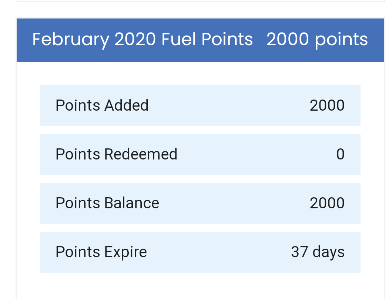This screenshot has width=389, height=299.
Task: Select the word "days" in expiry value
Action: [x=328, y=252]
